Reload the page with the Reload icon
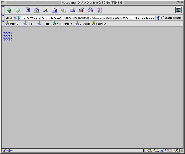Image resolution: width=185 pixels, height=154 pixels. coord(27,10)
